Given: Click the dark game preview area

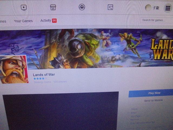Looking at the screenshot, I should tap(61, 111).
